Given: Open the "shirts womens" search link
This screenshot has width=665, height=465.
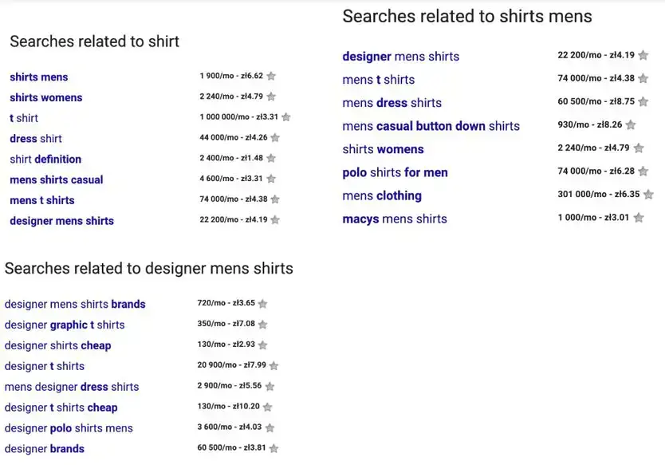Looking at the screenshot, I should coord(45,97).
